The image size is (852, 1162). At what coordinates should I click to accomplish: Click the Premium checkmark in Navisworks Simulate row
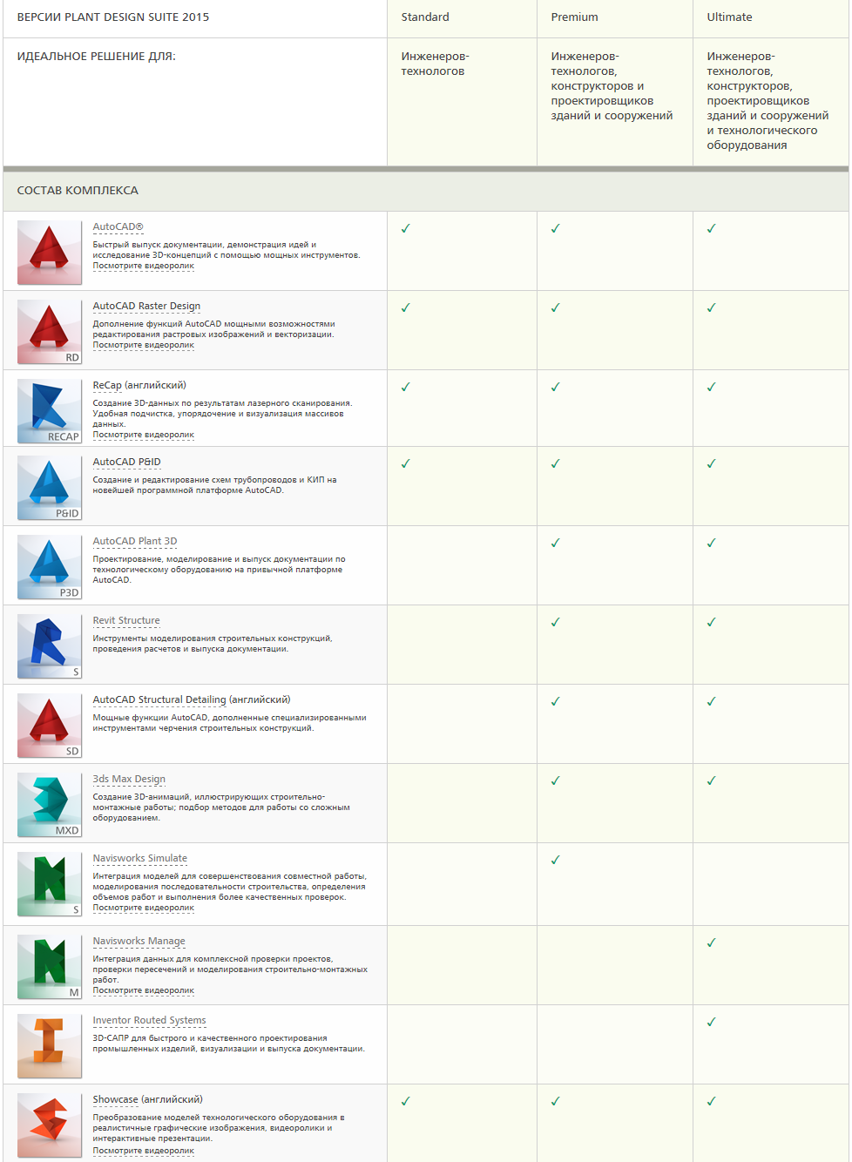point(556,860)
